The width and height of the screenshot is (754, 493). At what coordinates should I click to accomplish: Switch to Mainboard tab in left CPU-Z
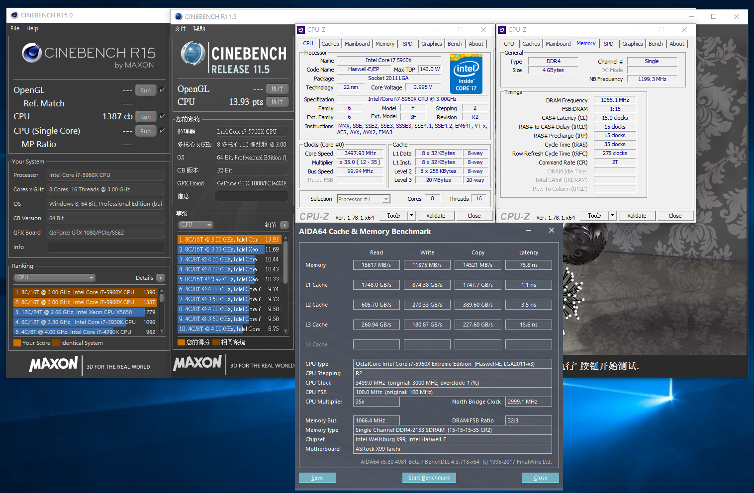click(357, 44)
